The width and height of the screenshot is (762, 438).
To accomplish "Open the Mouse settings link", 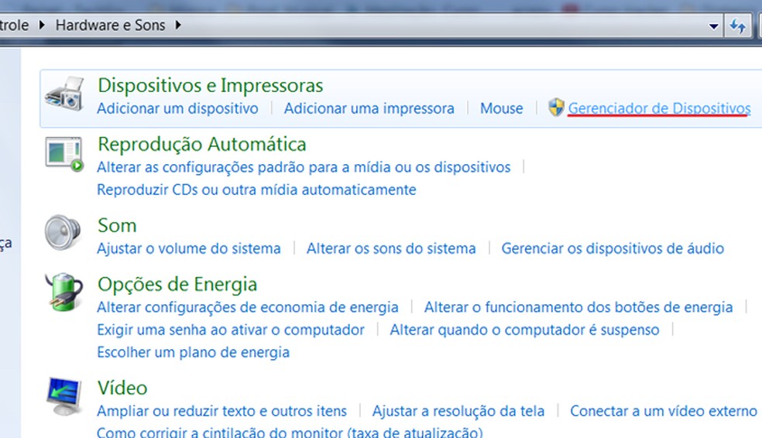I will 502,108.
